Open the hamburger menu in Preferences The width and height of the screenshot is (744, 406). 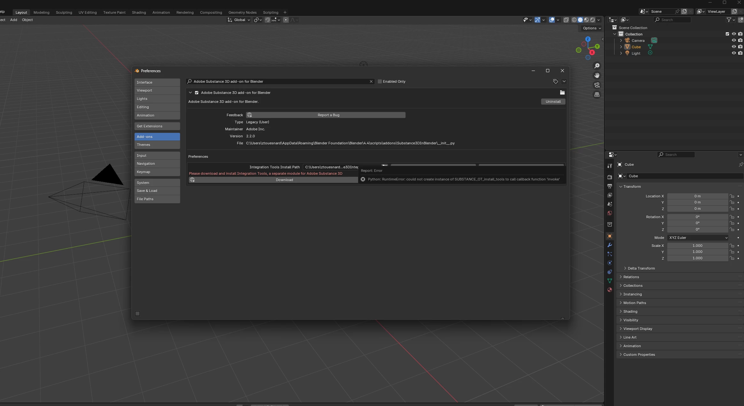tap(137, 314)
